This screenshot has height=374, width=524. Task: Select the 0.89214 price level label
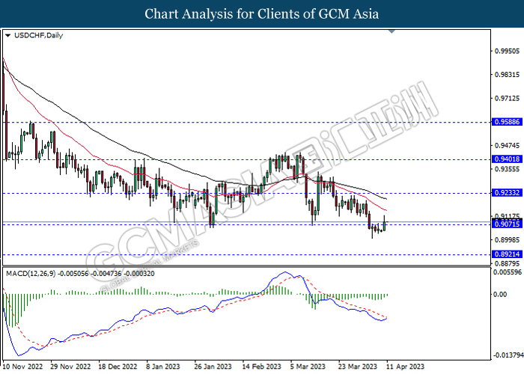507,254
